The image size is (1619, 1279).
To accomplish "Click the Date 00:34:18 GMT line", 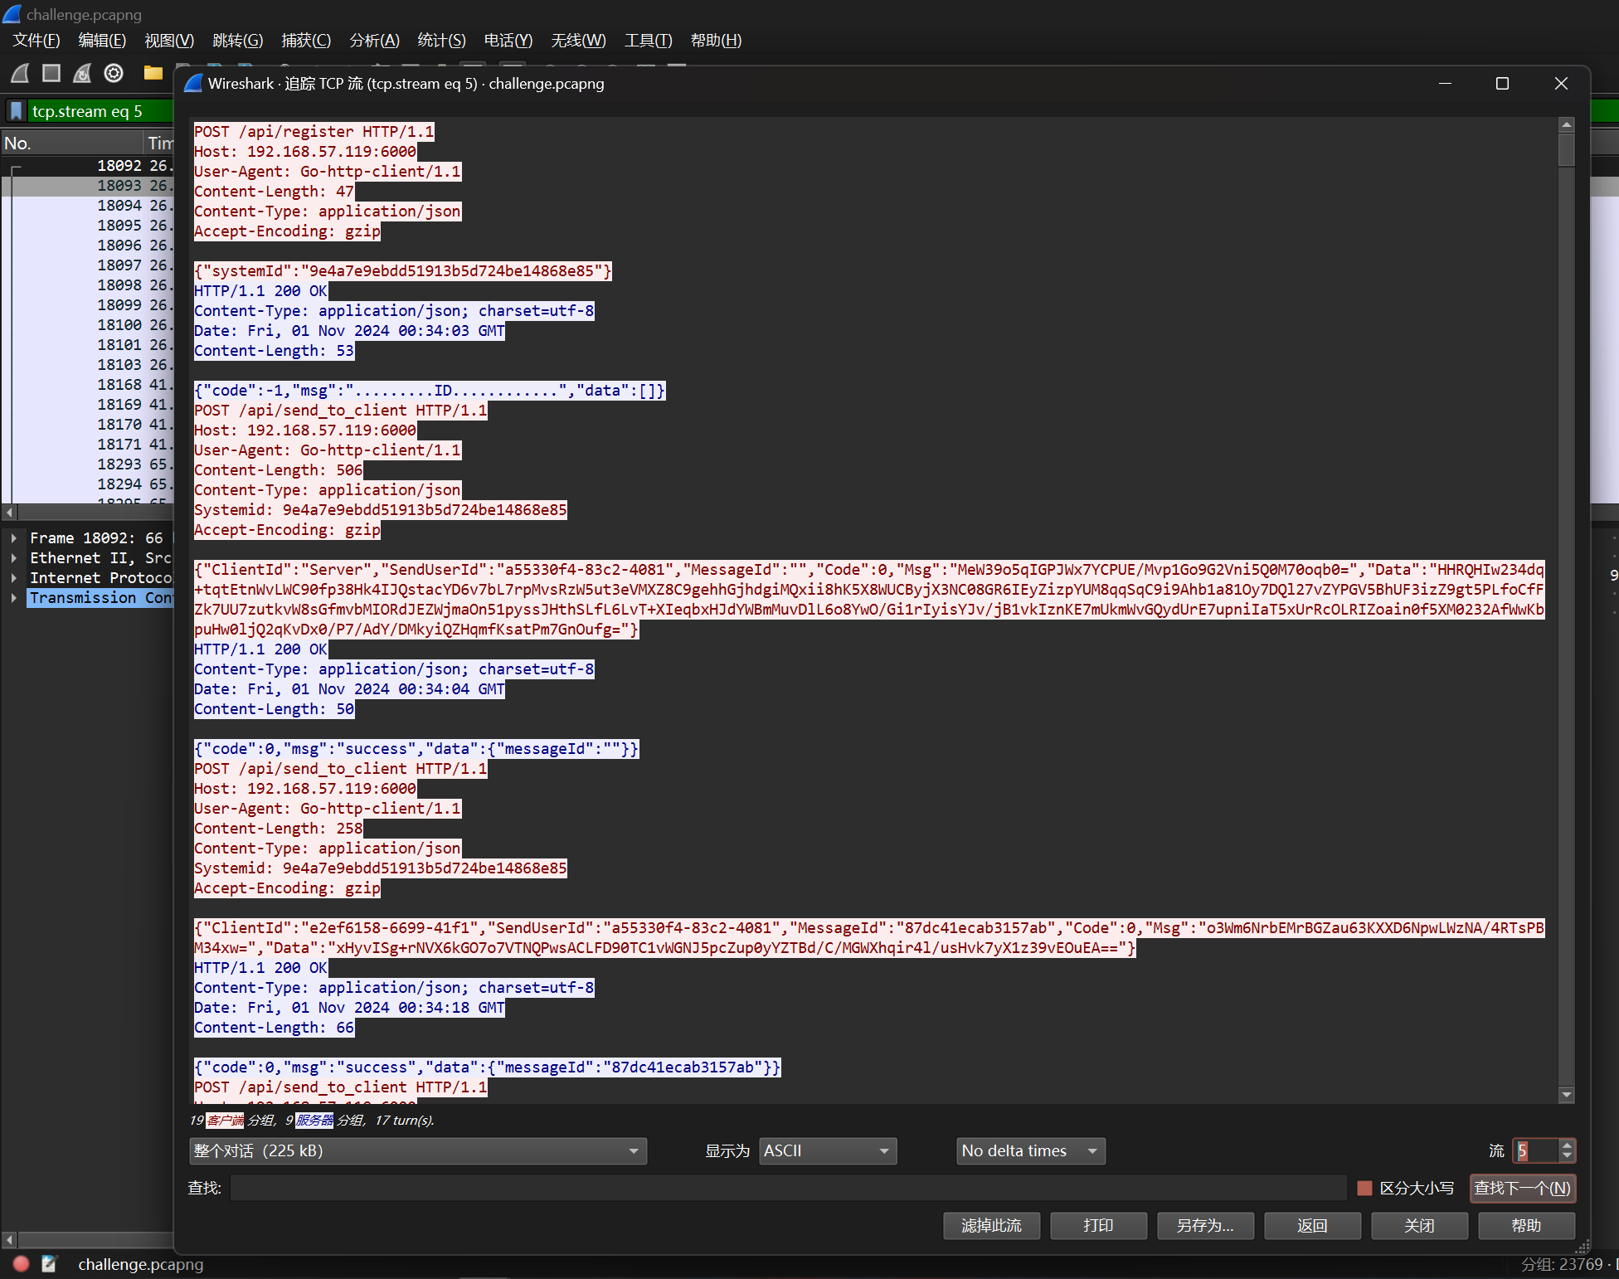I will point(349,1008).
